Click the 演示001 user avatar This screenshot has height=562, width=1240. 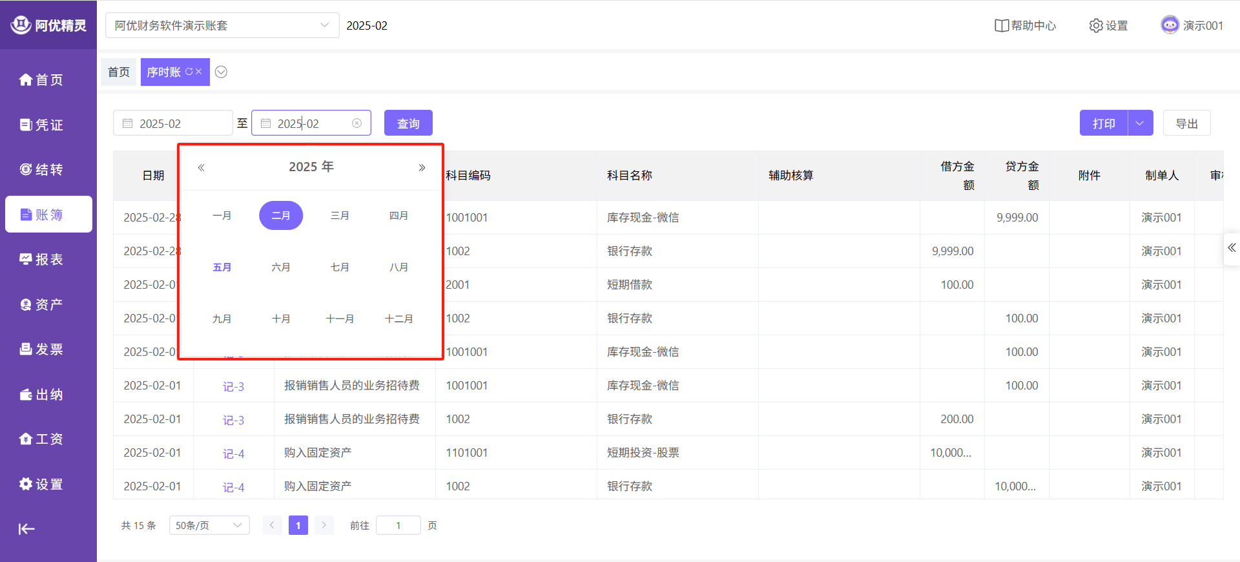pyautogui.click(x=1170, y=25)
